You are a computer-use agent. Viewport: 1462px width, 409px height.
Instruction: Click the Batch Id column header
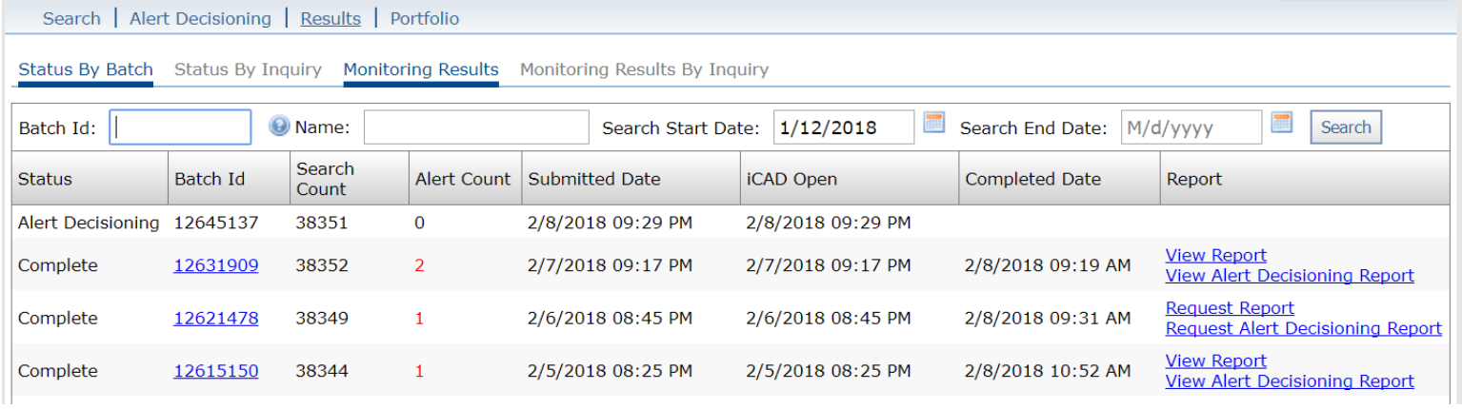pos(229,179)
